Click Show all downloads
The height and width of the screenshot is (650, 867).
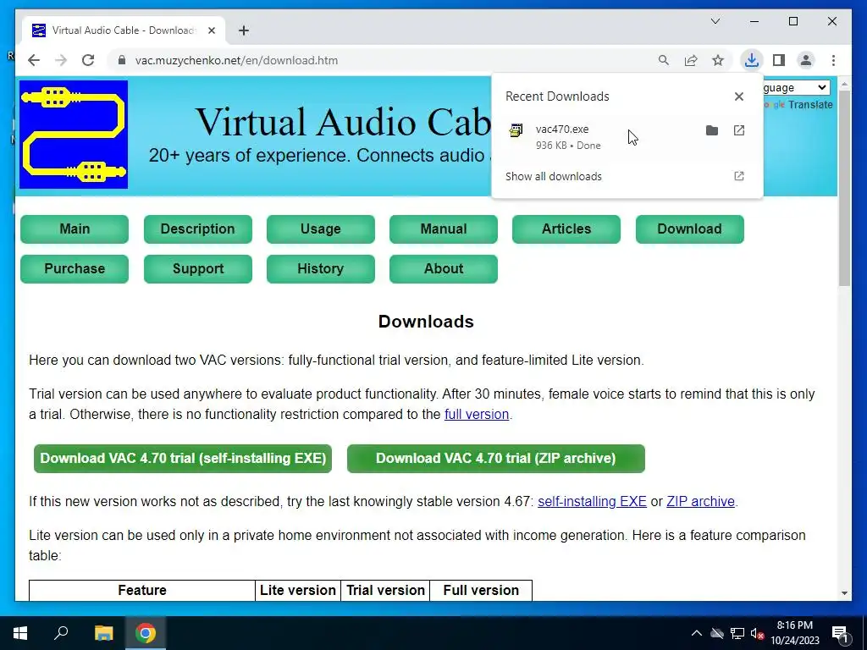[554, 176]
